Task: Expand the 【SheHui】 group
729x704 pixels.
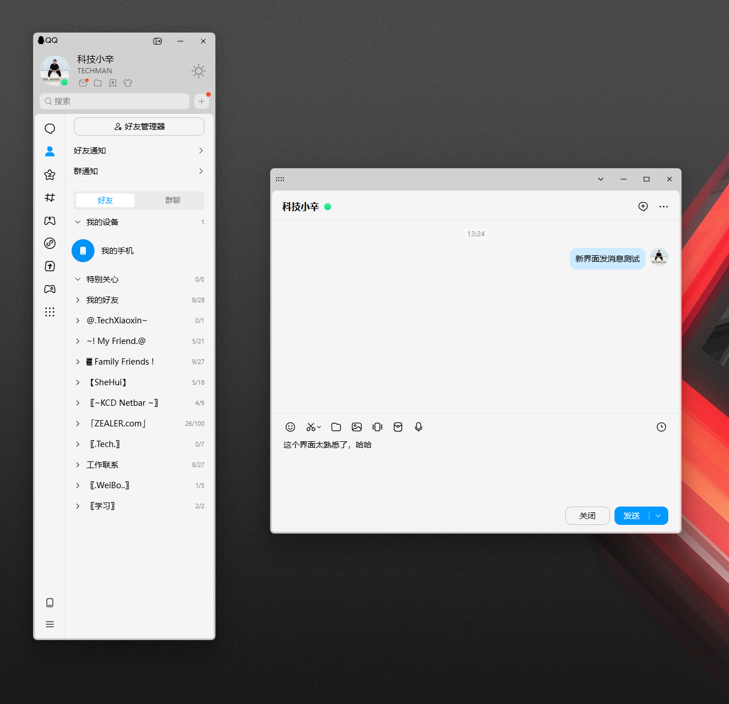Action: (78, 382)
